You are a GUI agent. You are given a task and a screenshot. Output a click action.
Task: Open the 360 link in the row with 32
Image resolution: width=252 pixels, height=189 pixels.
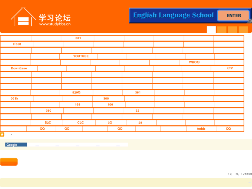49,111
